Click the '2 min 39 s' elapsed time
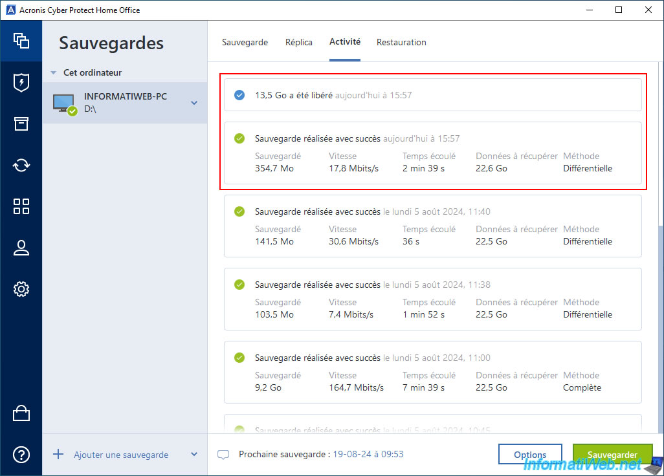 tap(423, 168)
